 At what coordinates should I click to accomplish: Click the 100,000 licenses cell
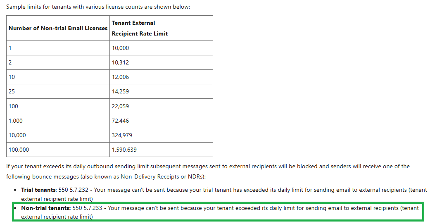click(58, 150)
